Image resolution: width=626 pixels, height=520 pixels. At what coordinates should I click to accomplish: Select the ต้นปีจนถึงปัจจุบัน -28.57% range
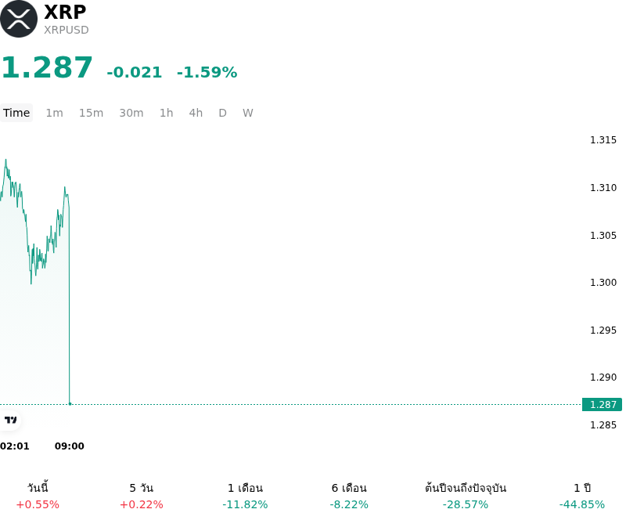click(x=466, y=496)
